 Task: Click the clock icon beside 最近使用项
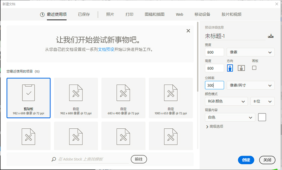[42, 14]
